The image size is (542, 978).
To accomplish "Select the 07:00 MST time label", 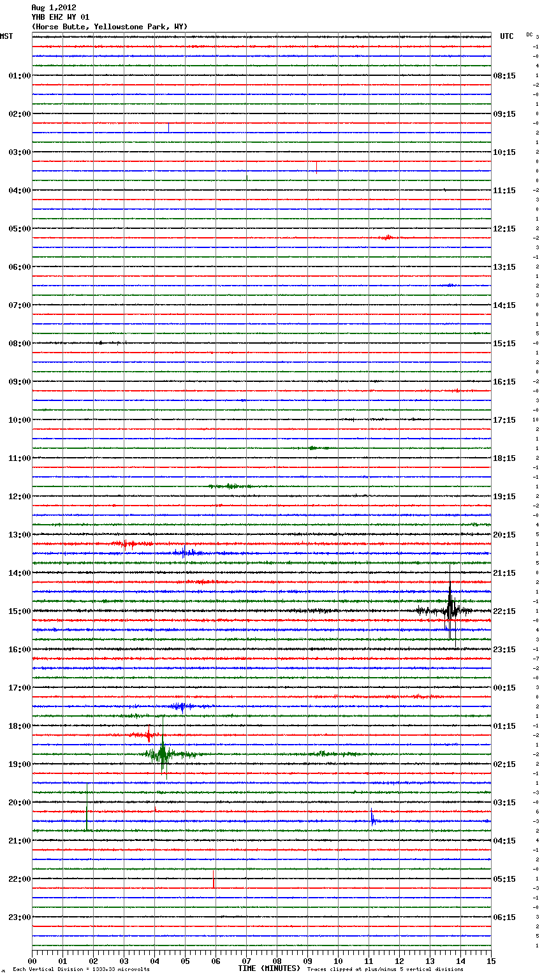I will point(20,305).
